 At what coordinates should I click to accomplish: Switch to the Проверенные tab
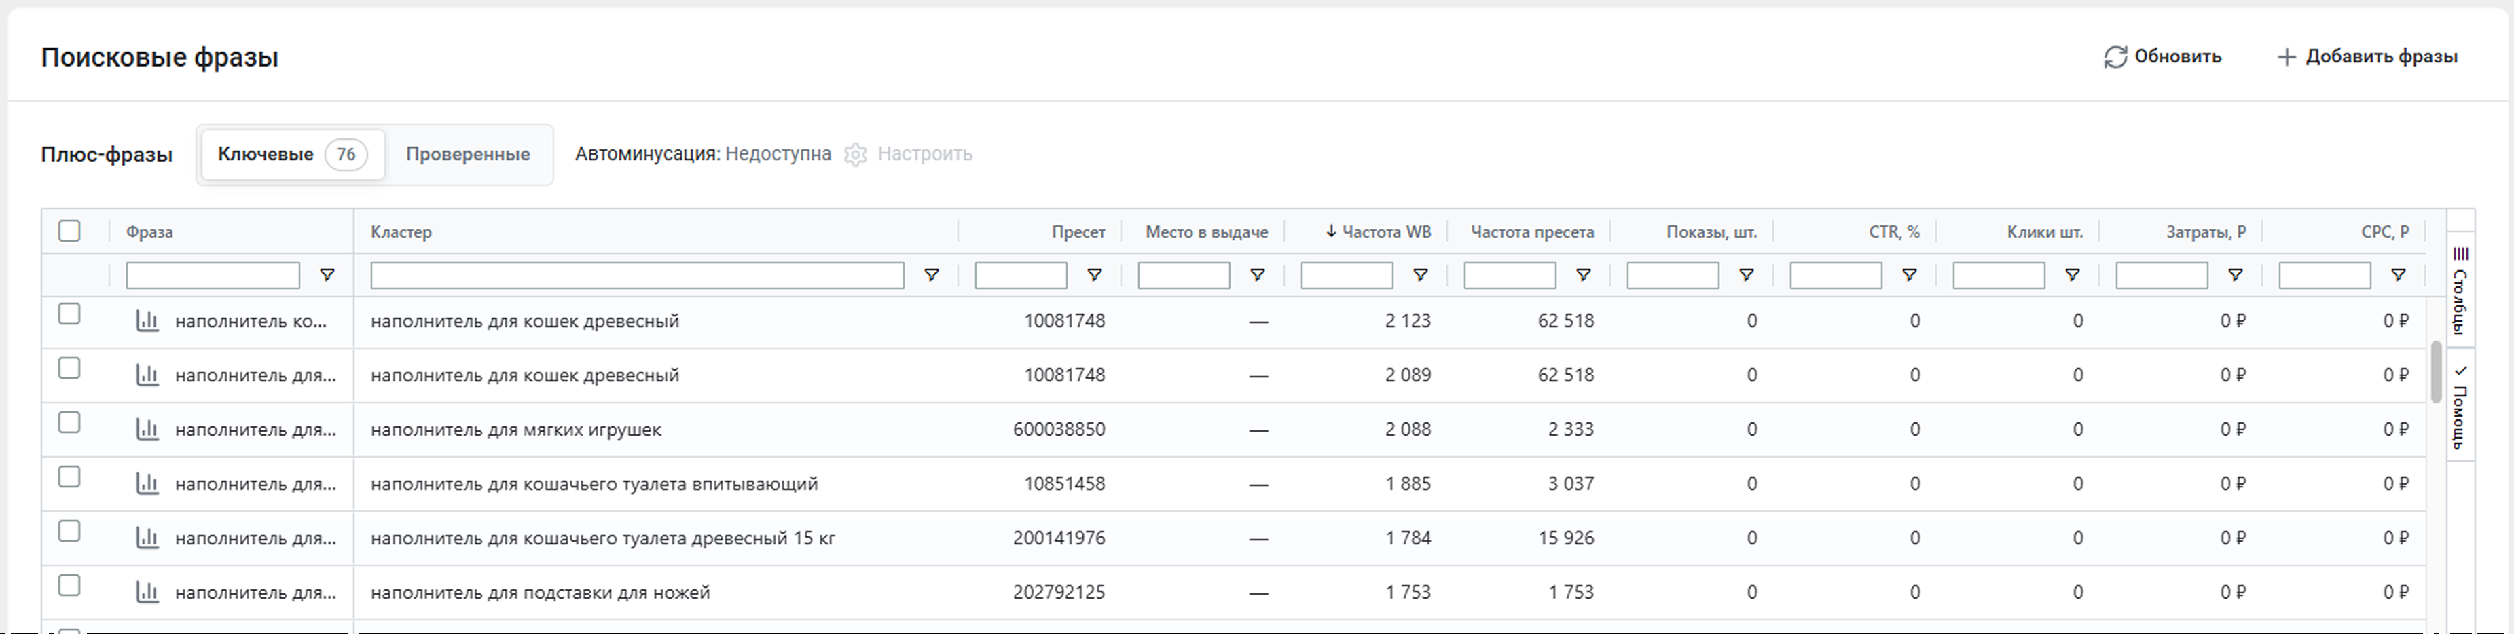(467, 154)
